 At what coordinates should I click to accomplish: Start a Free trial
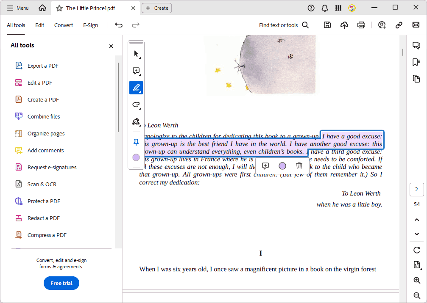[x=61, y=283]
